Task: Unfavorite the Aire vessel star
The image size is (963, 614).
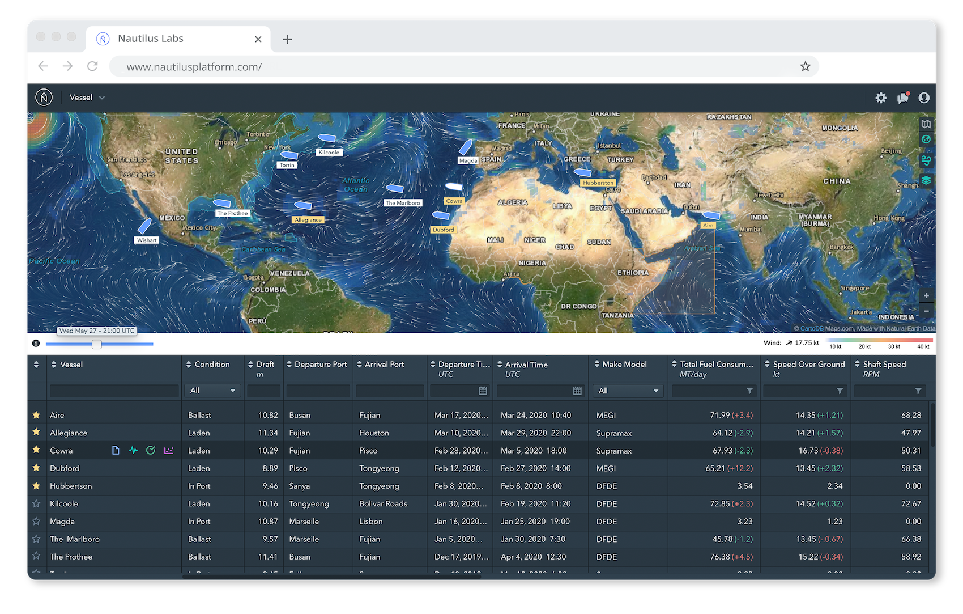Action: point(36,415)
